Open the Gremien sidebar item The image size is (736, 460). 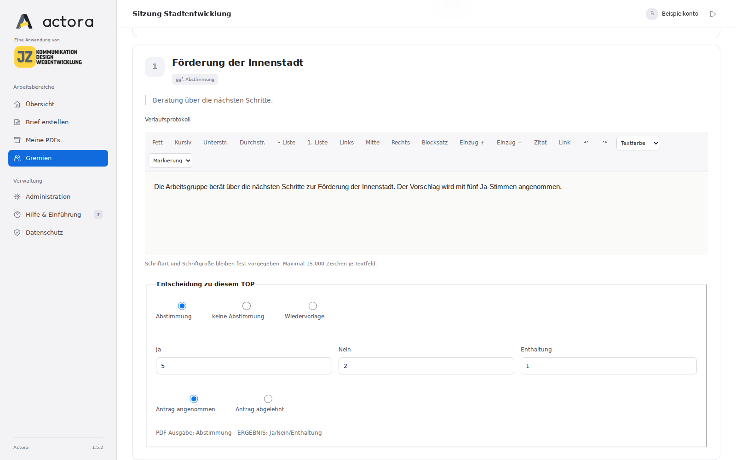pos(58,158)
